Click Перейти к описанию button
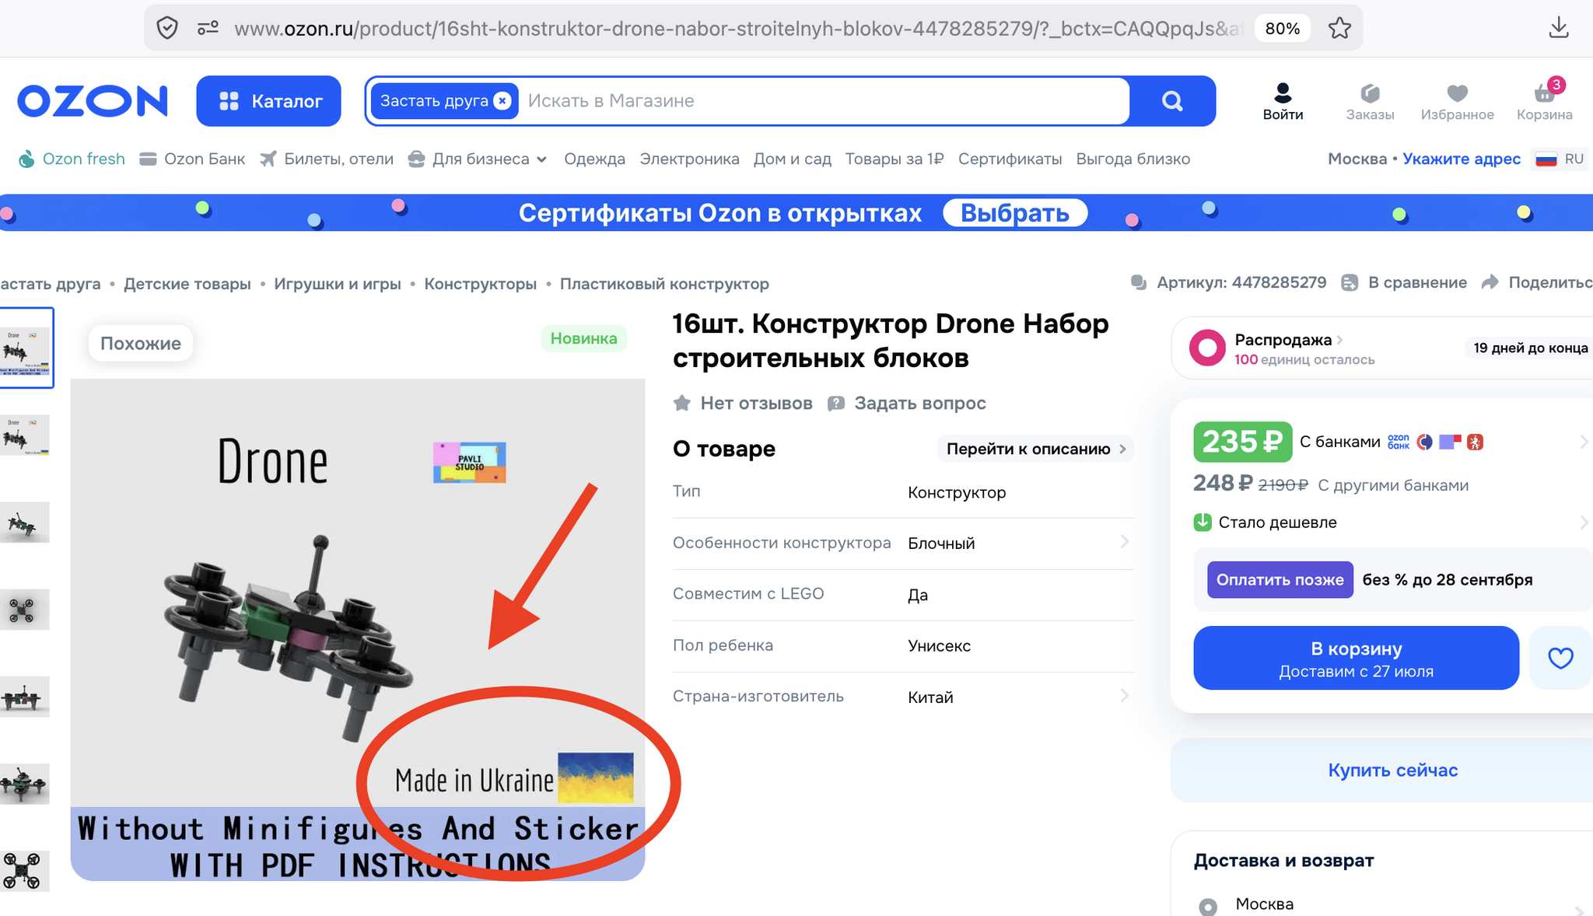This screenshot has height=916, width=1593. tap(1035, 449)
